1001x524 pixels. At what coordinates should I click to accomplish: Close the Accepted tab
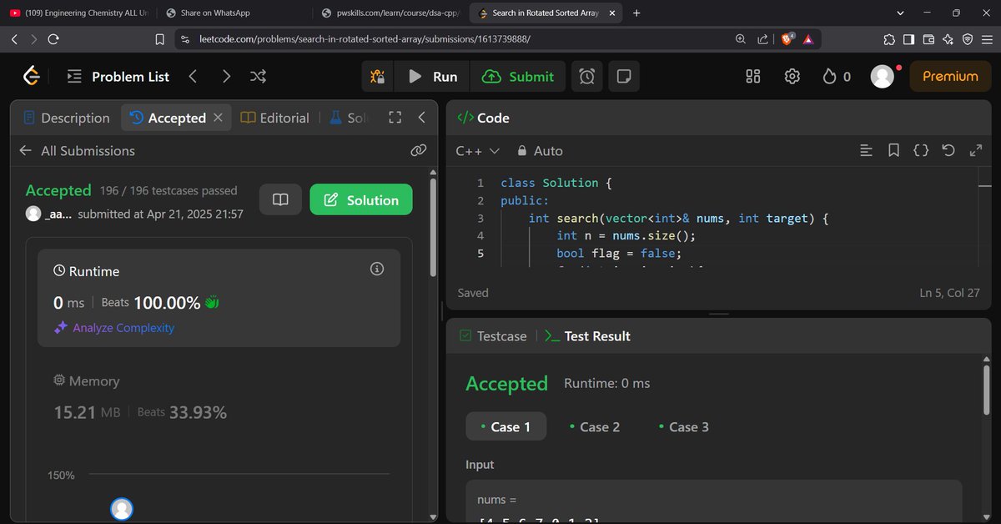point(218,118)
